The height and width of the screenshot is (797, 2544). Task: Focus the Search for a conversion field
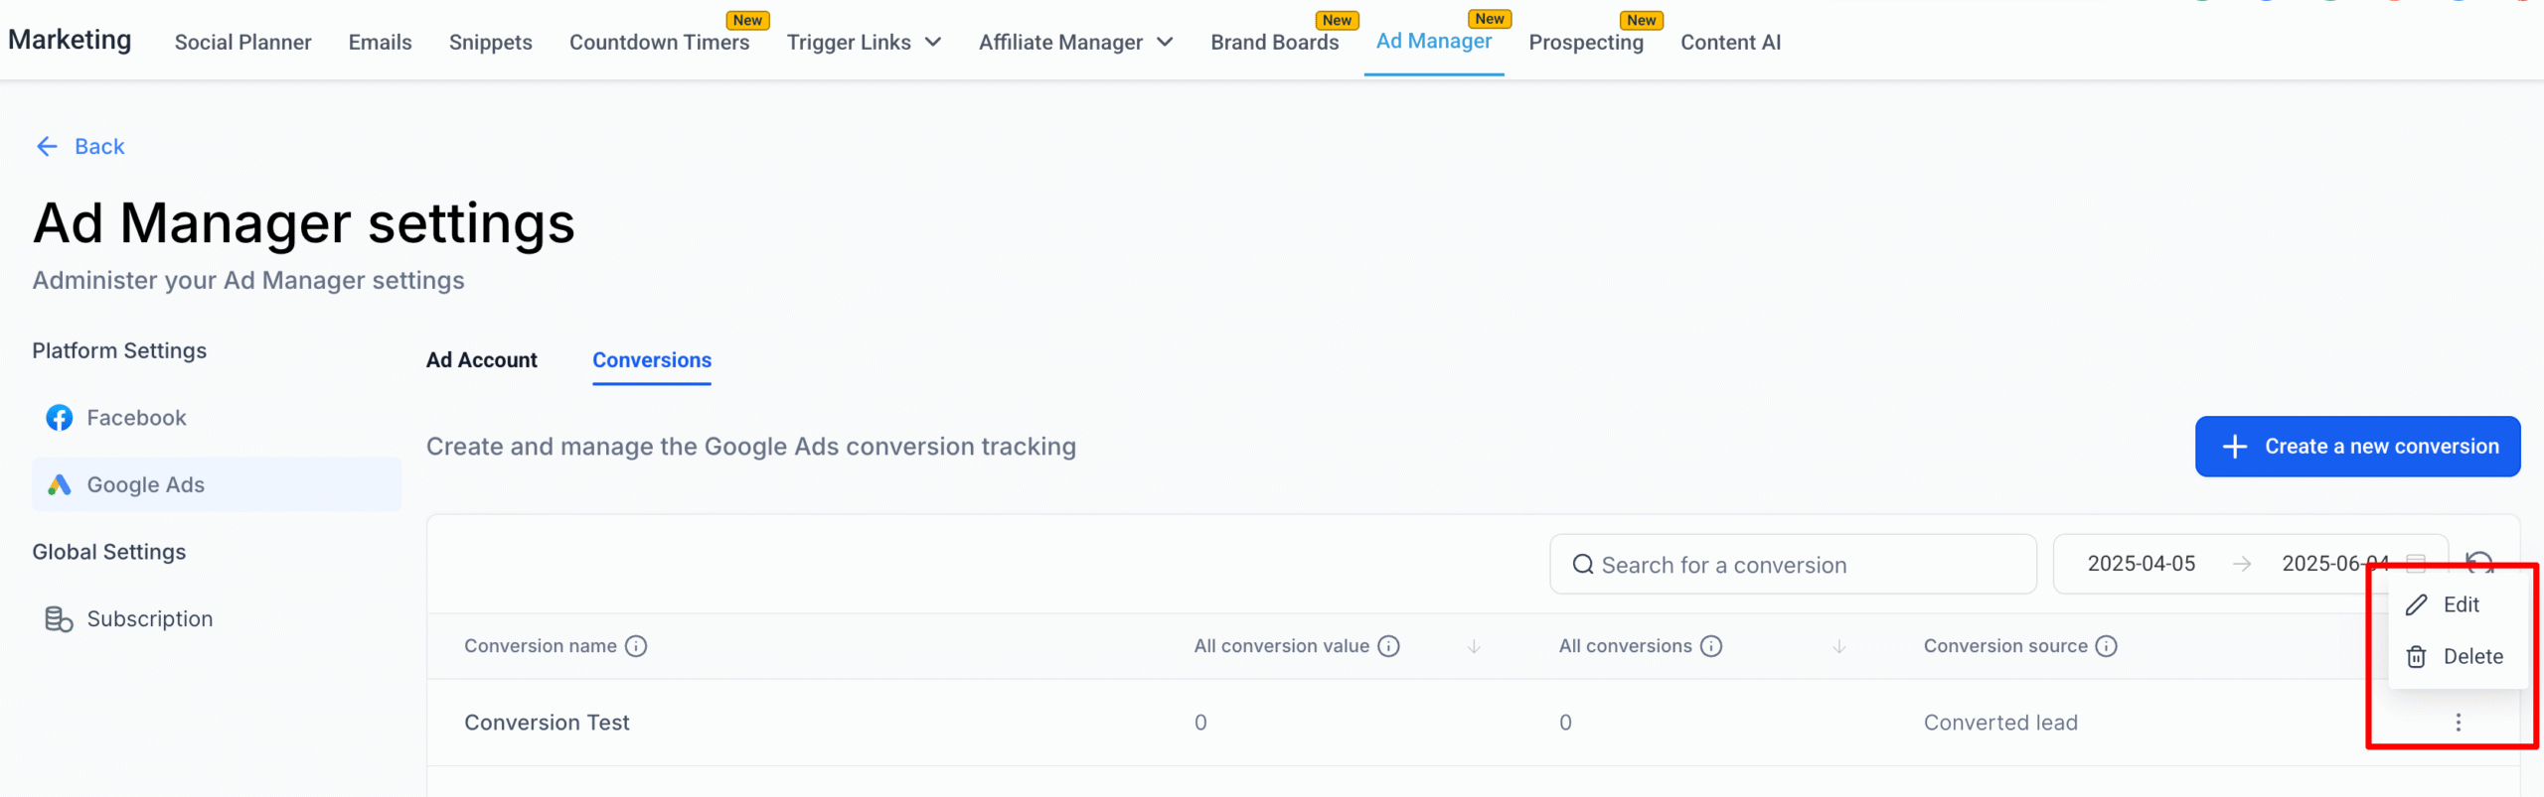[1793, 565]
